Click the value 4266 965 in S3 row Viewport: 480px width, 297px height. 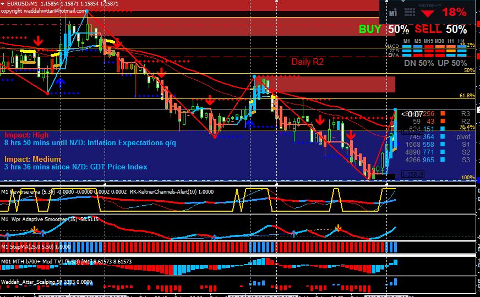[419, 159]
